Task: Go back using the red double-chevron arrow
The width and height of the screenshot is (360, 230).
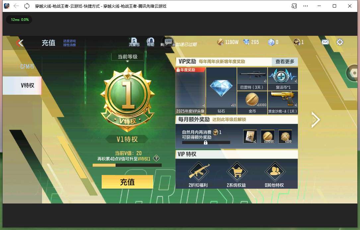Action: tap(20, 43)
